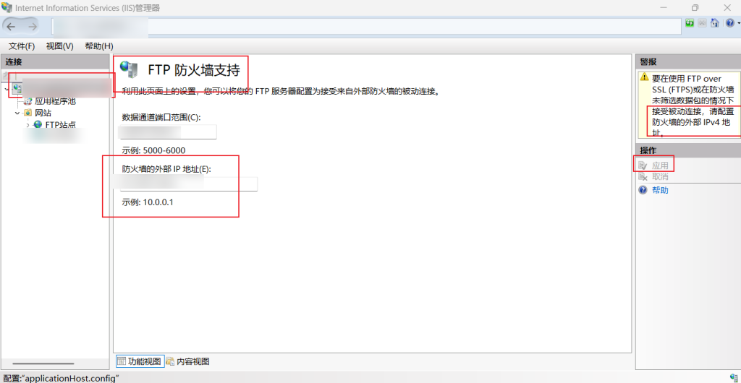Click the grey Stop icon in toolbar

click(x=702, y=22)
